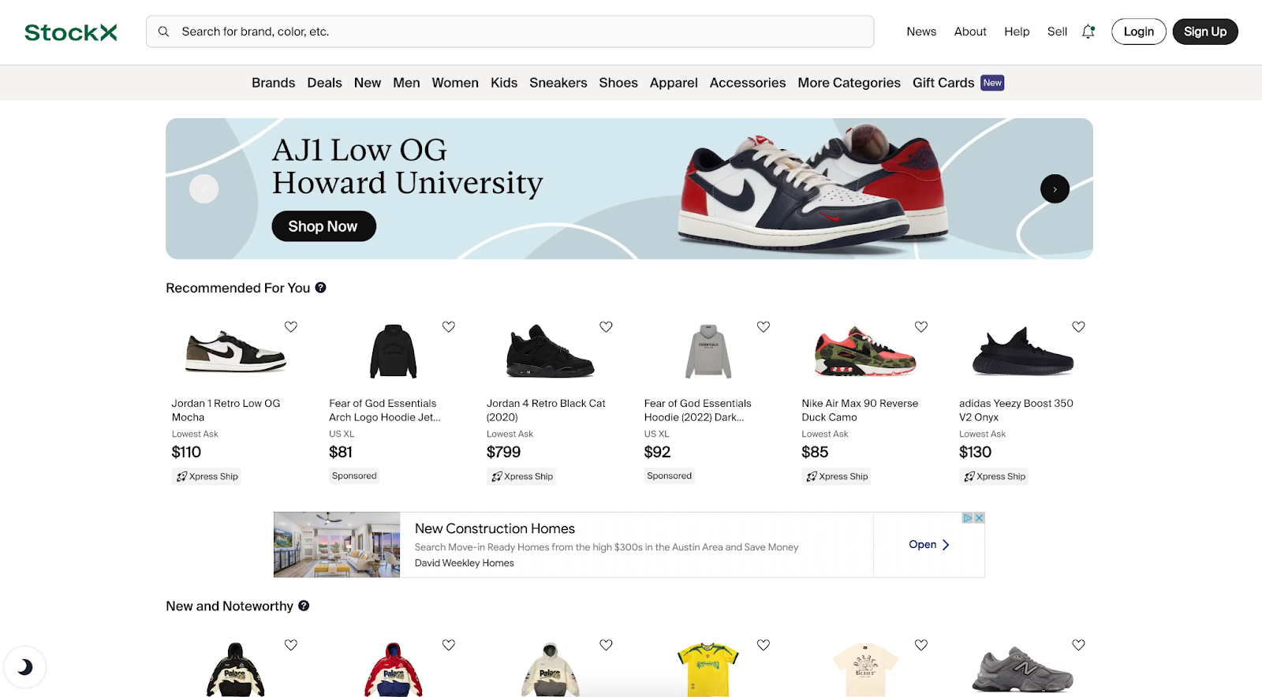This screenshot has width=1262, height=697.
Task: Click the $799 price text
Action: (x=503, y=453)
